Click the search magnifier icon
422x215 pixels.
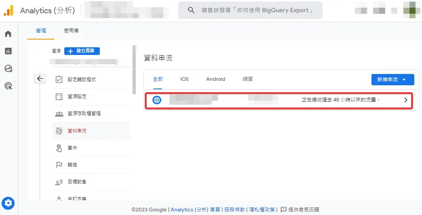click(191, 10)
